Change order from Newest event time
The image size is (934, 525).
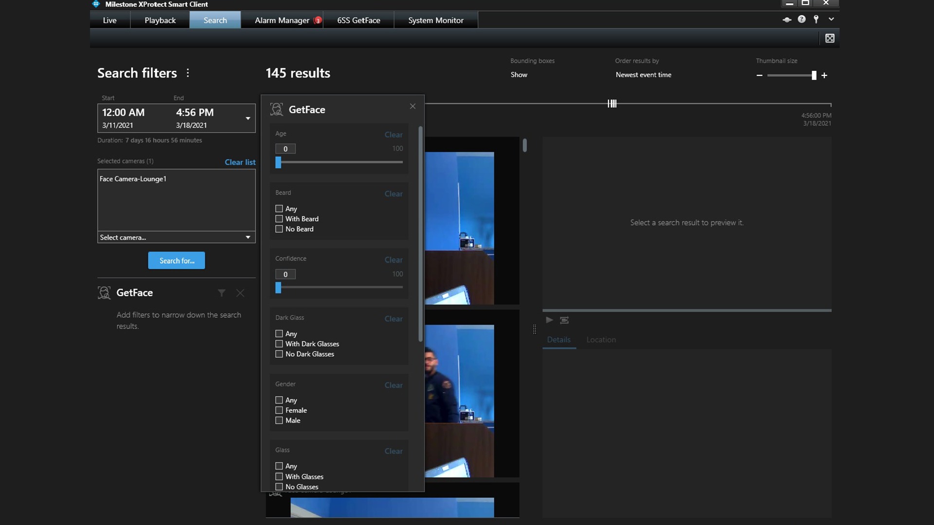tap(643, 75)
